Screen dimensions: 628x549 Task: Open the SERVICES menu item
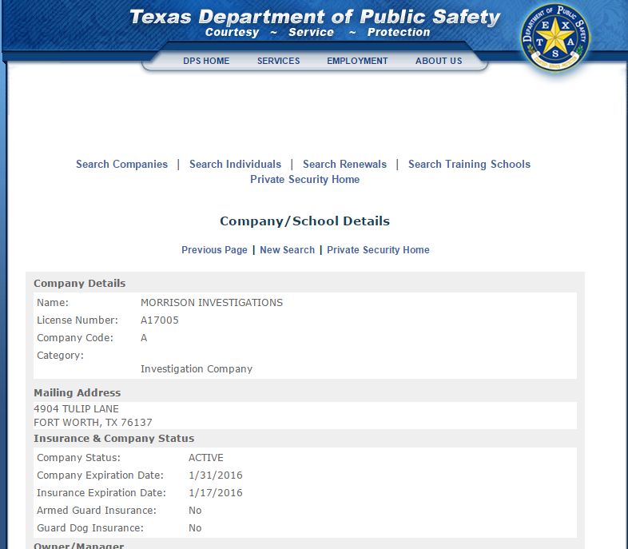(x=278, y=61)
